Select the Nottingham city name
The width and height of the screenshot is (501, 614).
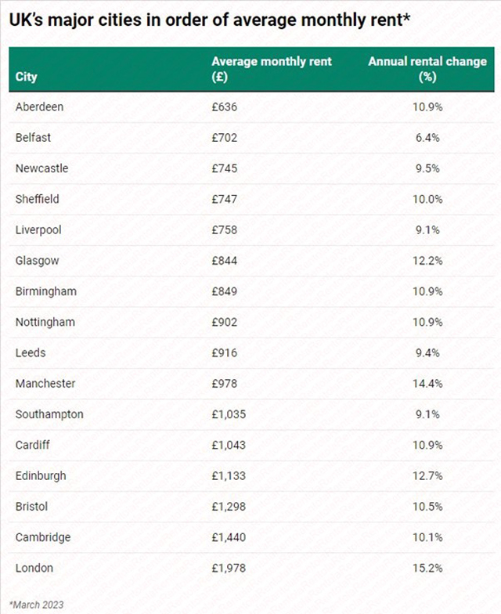click(45, 323)
